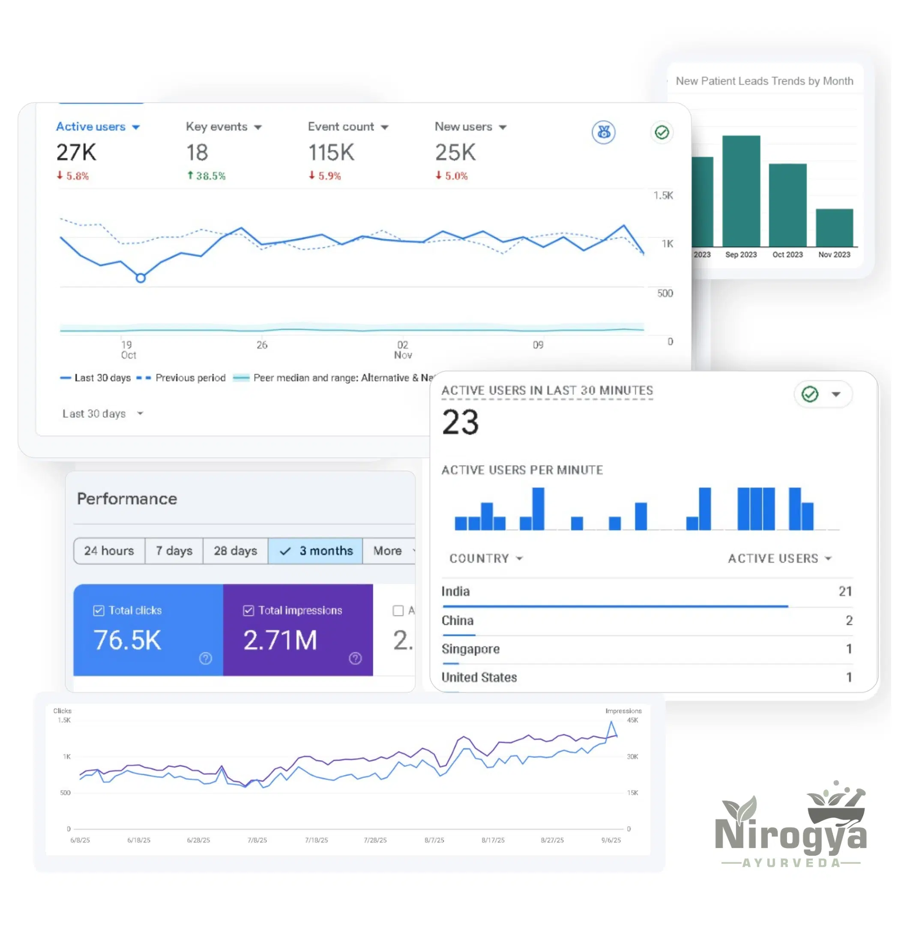Enable the unchecked third metric checkbox
Image resolution: width=910 pixels, height=941 pixels.
398,610
